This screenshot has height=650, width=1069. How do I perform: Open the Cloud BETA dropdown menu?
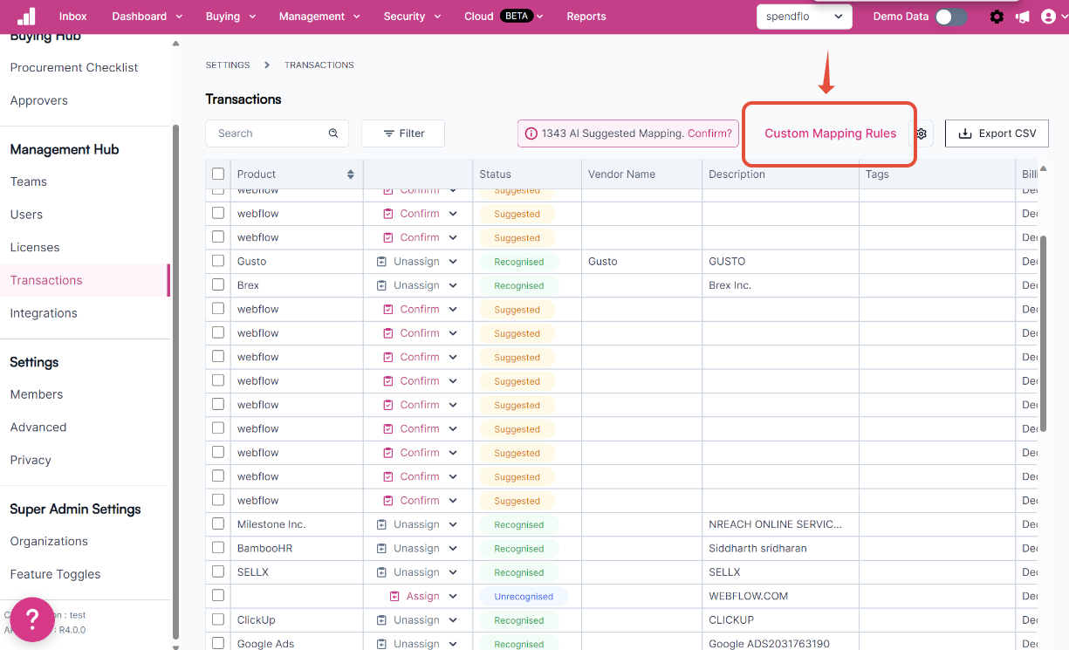coord(504,17)
